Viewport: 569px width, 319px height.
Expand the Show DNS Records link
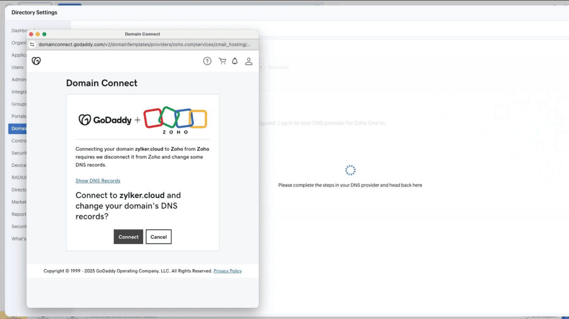coord(98,181)
